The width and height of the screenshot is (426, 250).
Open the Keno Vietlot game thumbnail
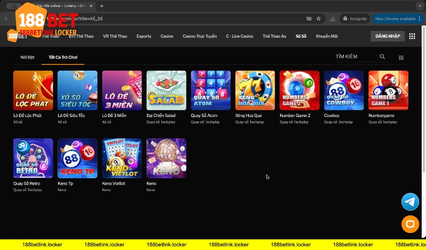(x=122, y=158)
